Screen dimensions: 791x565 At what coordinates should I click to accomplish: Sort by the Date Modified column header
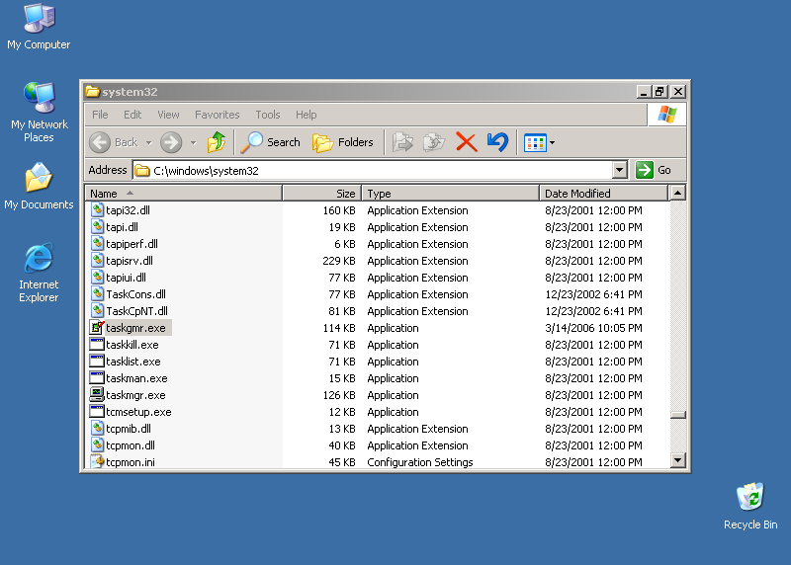tap(603, 193)
